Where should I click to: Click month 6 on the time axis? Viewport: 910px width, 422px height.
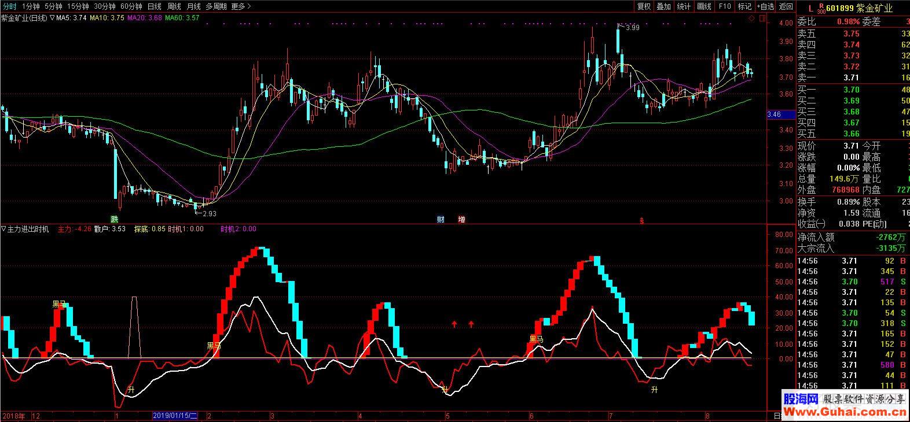[x=531, y=416]
